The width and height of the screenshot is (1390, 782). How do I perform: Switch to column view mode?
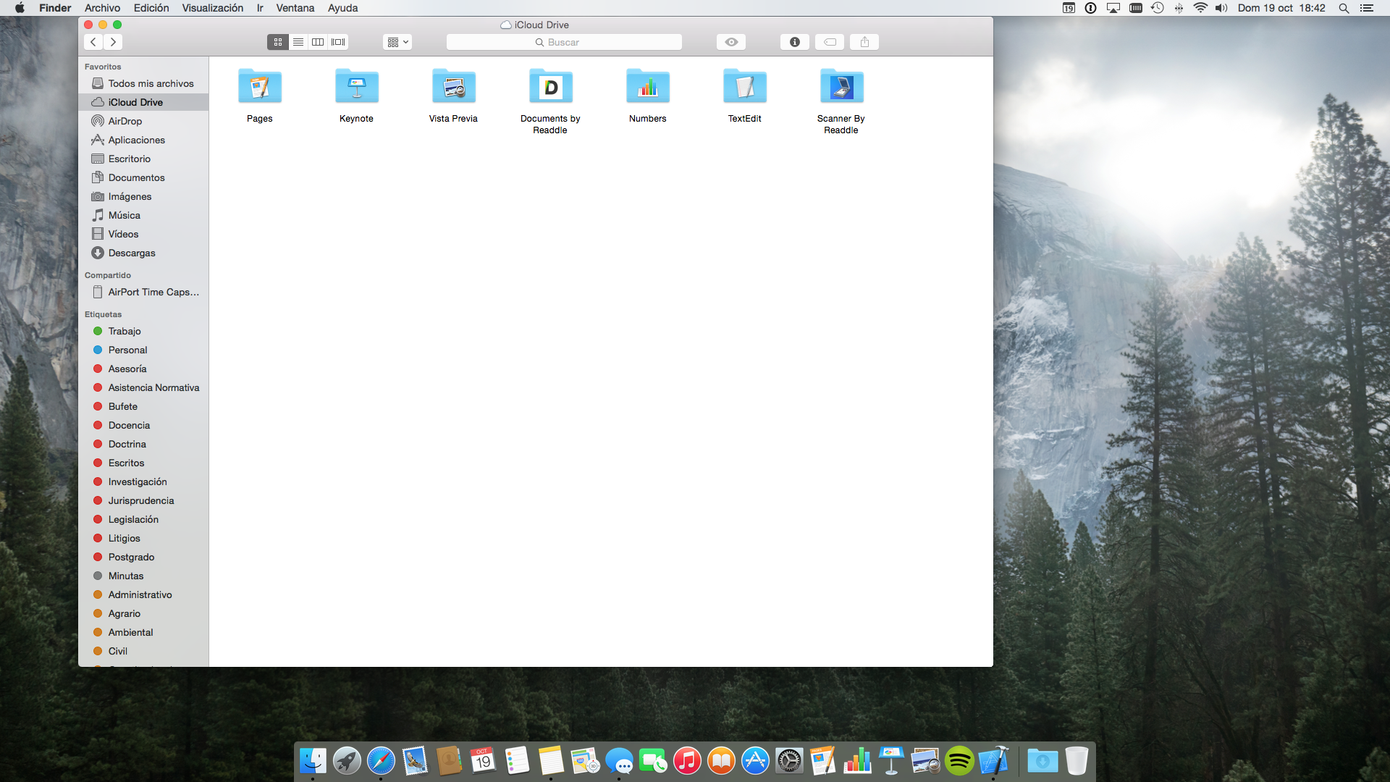(x=318, y=42)
